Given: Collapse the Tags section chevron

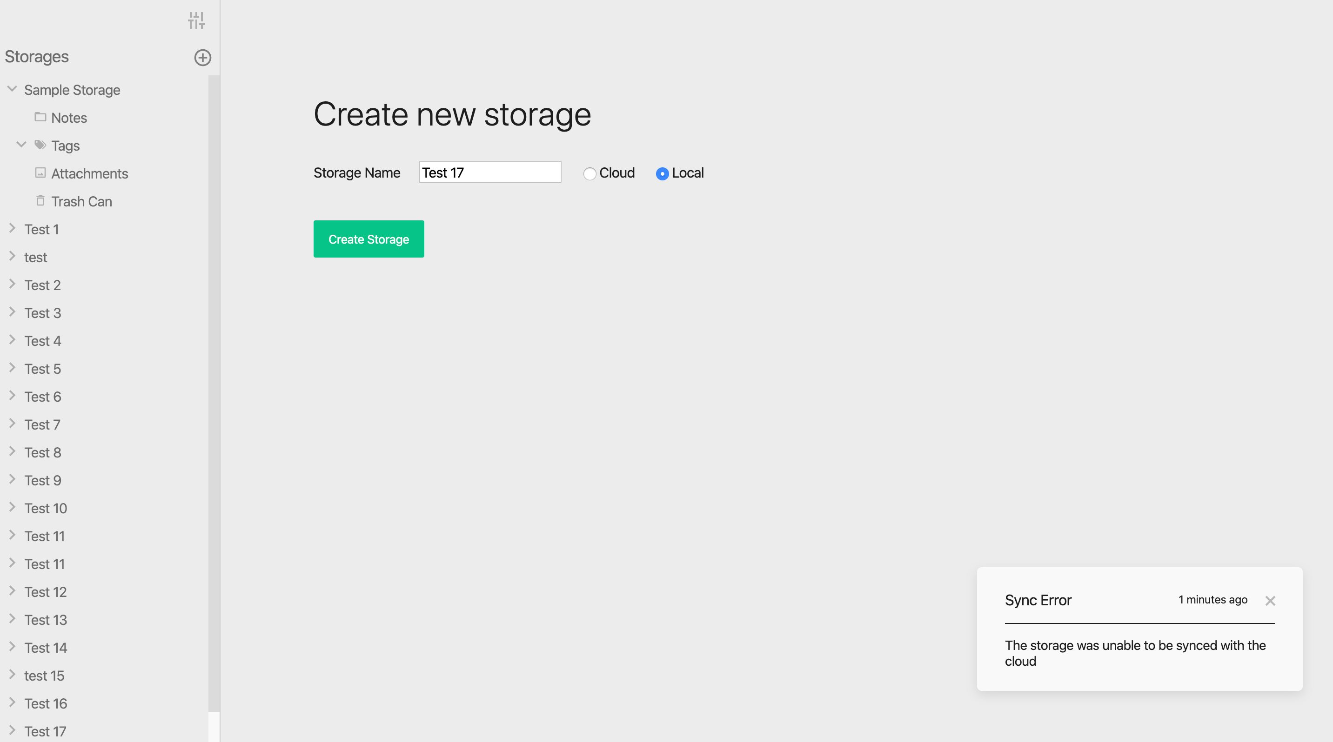Looking at the screenshot, I should point(21,145).
